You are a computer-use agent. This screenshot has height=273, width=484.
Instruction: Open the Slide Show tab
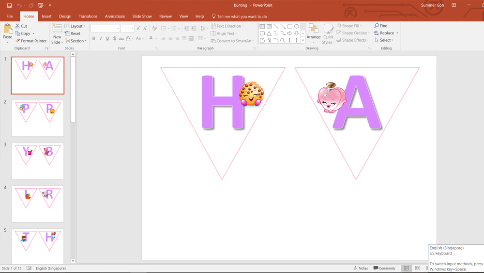[142, 16]
